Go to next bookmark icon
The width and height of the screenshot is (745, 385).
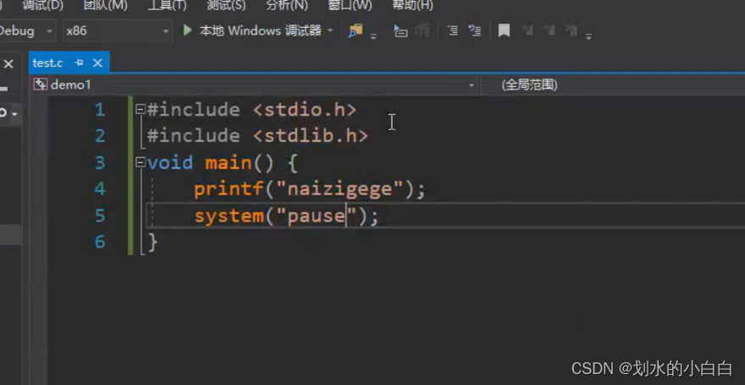(x=549, y=30)
